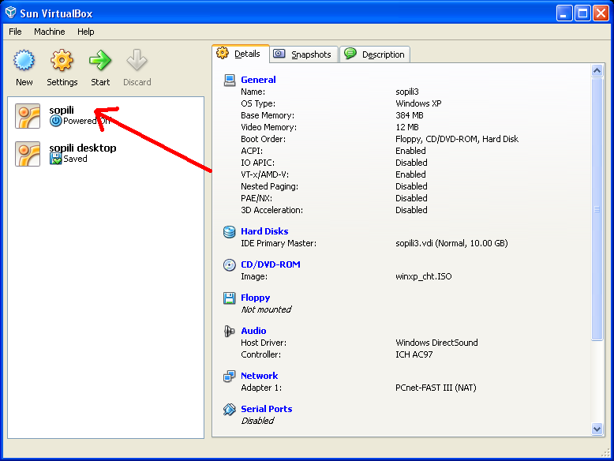Click the sopili desktop VM thumbnail icon
Viewport: 614px width, 461px height.
(x=28, y=154)
